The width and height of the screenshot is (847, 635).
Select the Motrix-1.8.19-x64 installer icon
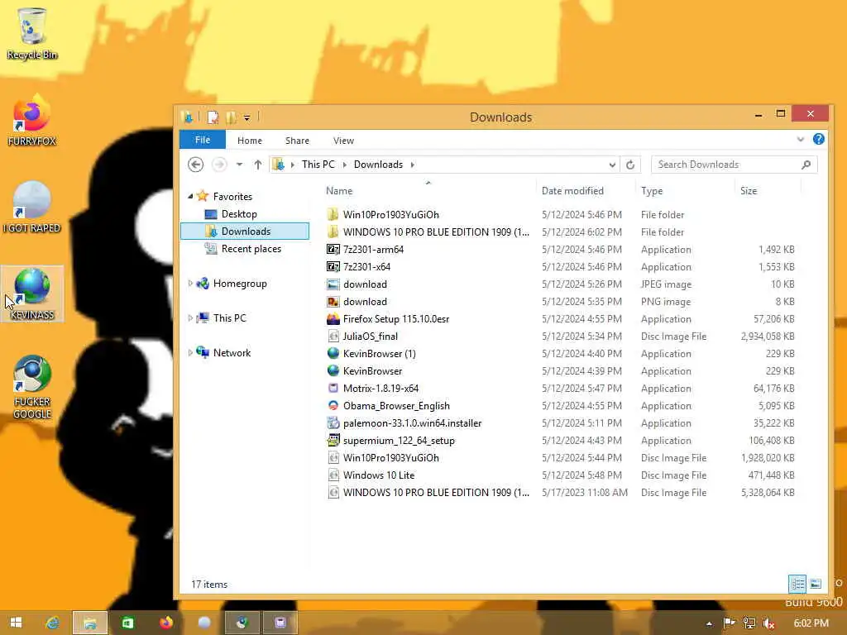click(x=333, y=389)
